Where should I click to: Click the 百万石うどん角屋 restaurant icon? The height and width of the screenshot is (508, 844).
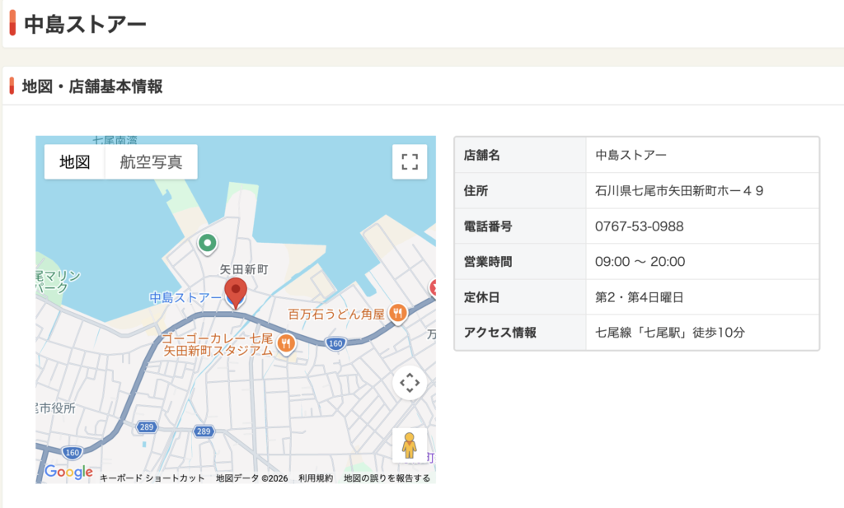[398, 313]
